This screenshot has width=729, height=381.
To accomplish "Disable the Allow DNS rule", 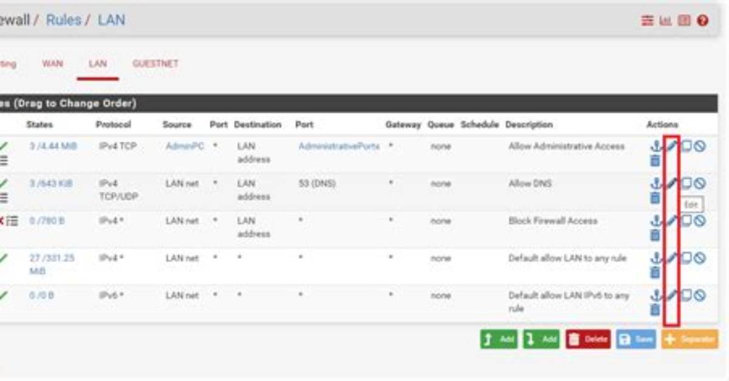I will pos(700,183).
